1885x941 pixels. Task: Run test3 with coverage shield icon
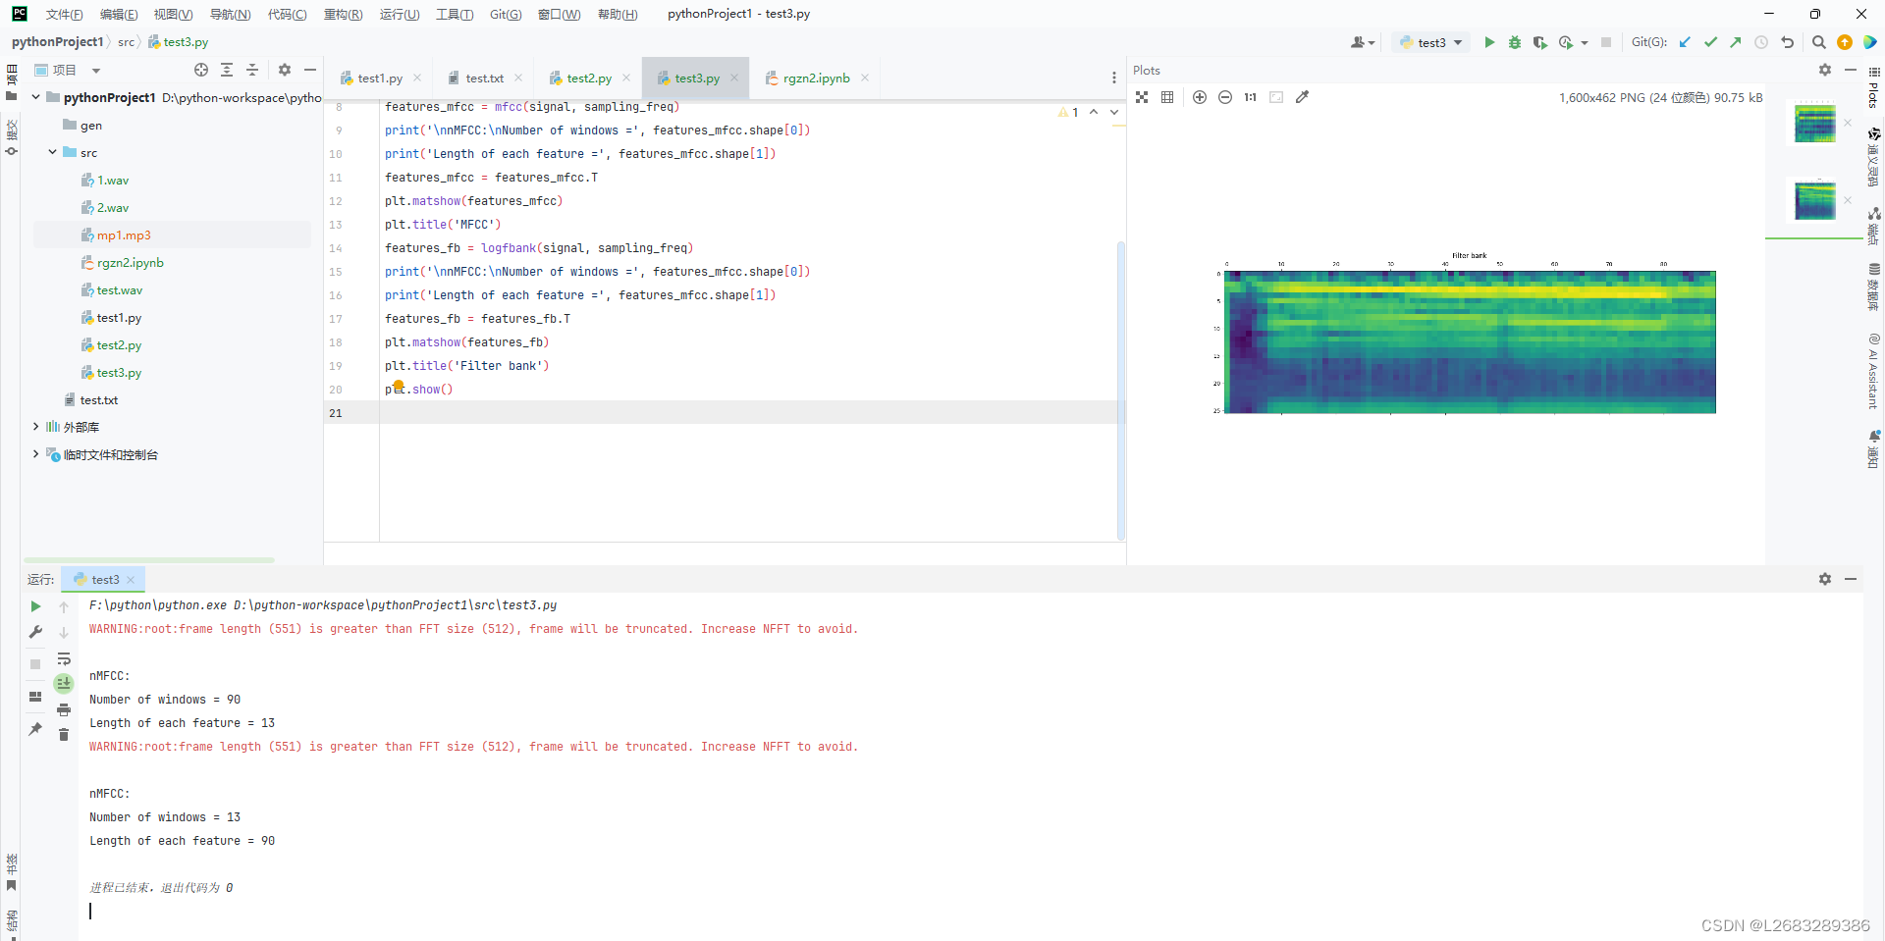(1539, 42)
